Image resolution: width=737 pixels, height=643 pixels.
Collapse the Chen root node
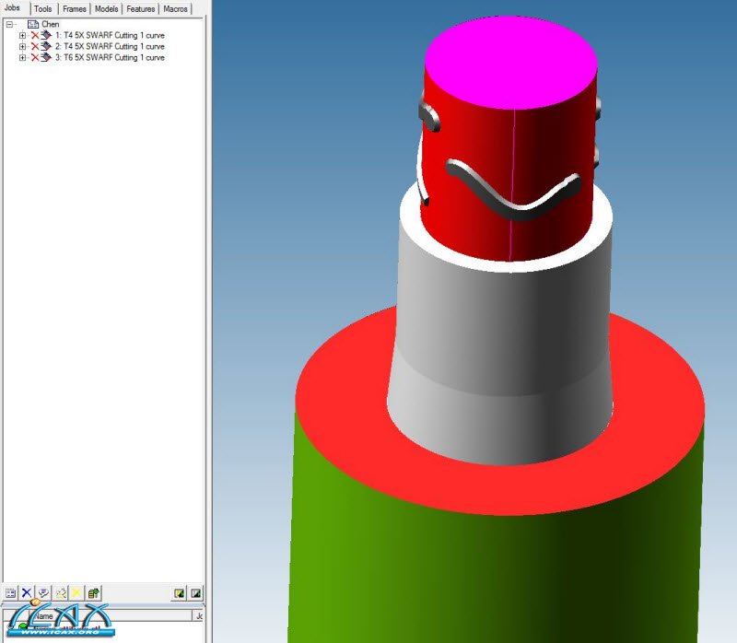(9, 25)
